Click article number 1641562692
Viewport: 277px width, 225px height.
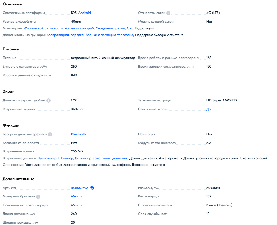pyautogui.click(x=79, y=188)
